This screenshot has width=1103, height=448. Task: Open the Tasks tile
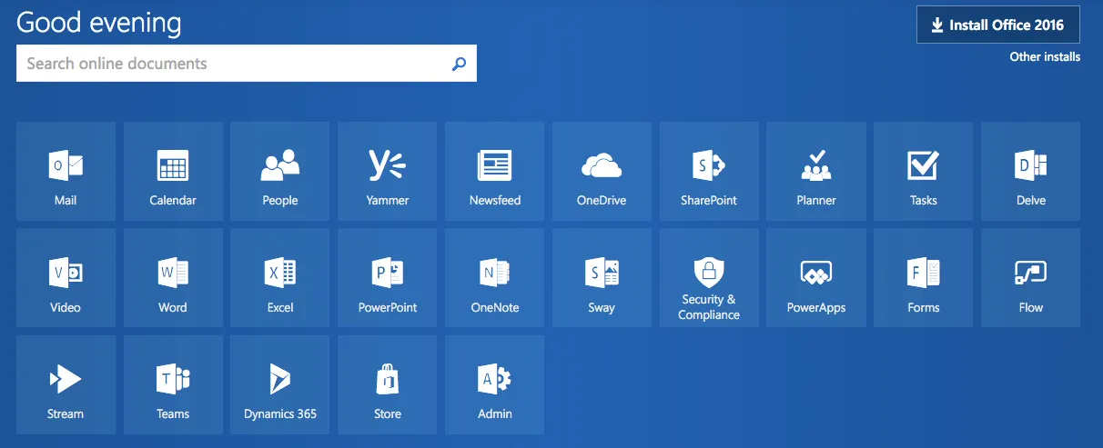coord(923,171)
